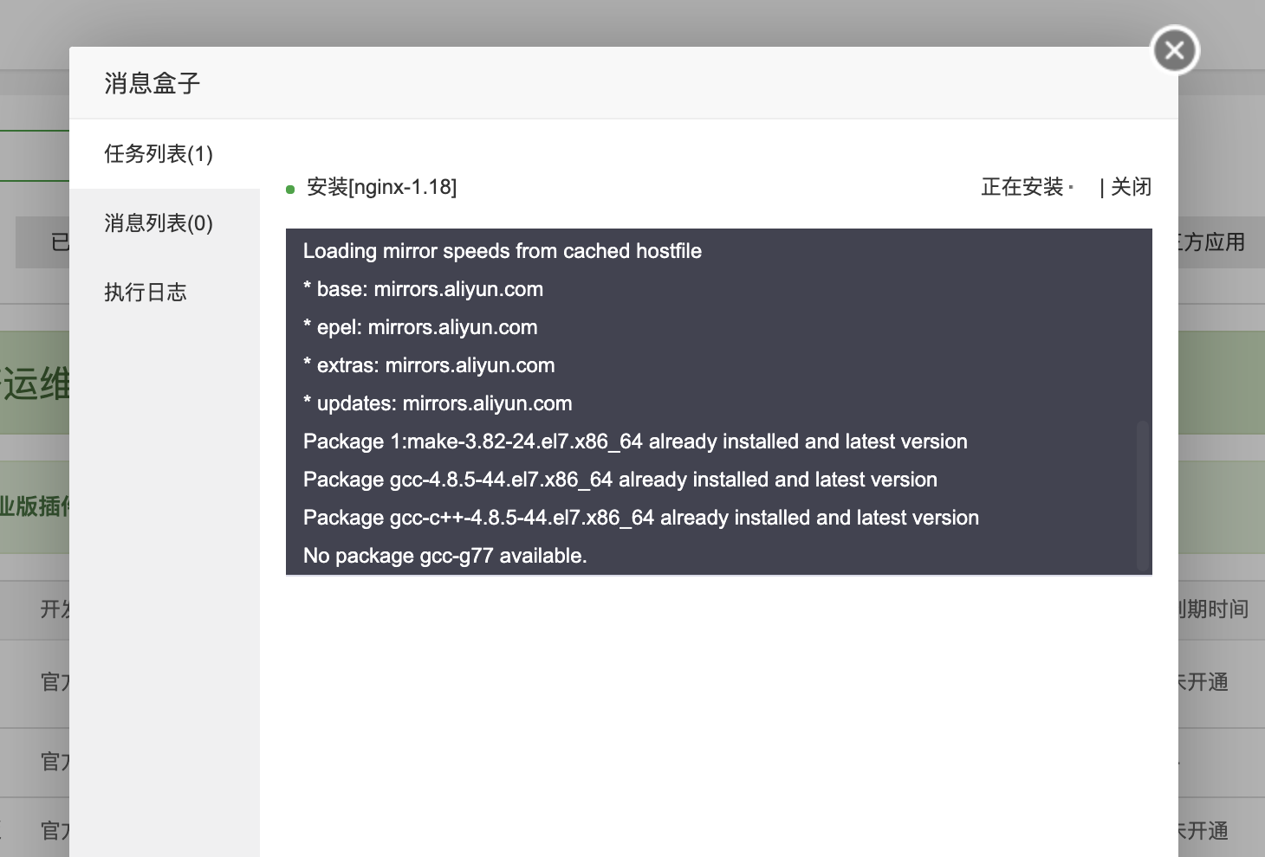Screen dimensions: 1265x857
Task: Select the 执行日志 tab
Action: (146, 293)
